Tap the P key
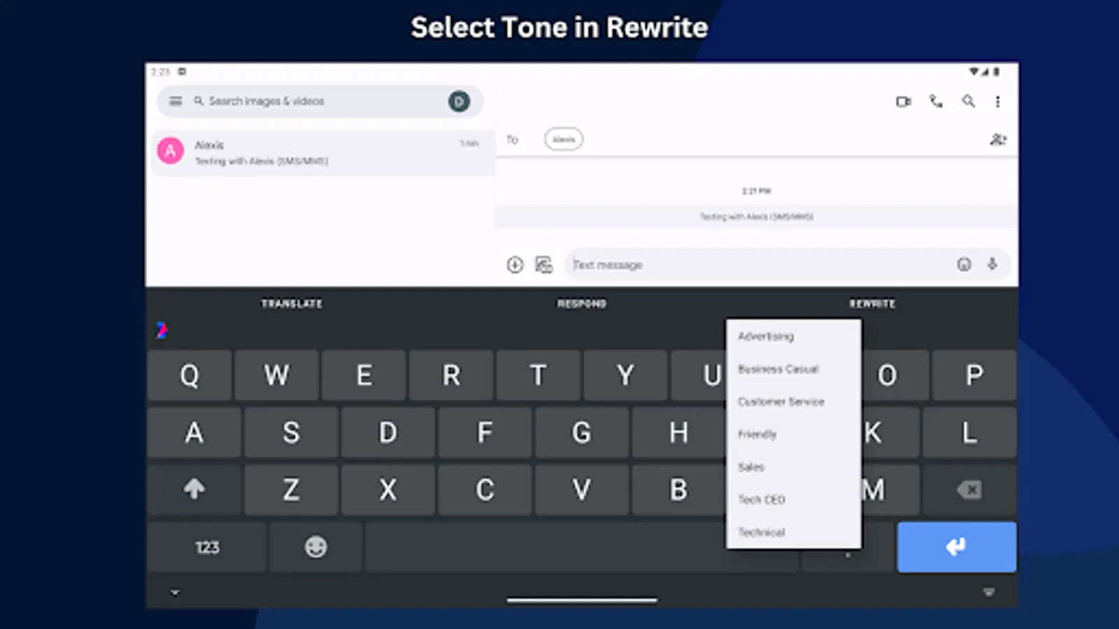The width and height of the screenshot is (1119, 629). coord(974,376)
